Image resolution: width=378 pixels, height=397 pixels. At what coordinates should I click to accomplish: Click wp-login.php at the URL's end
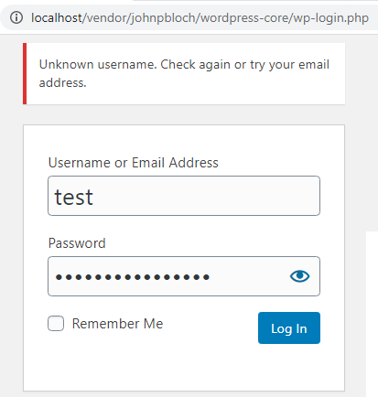tap(331, 18)
